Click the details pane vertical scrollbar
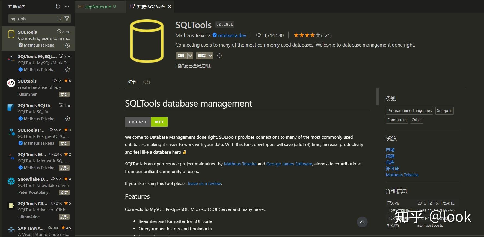Screen dimensions: 484x237 (378, 97)
